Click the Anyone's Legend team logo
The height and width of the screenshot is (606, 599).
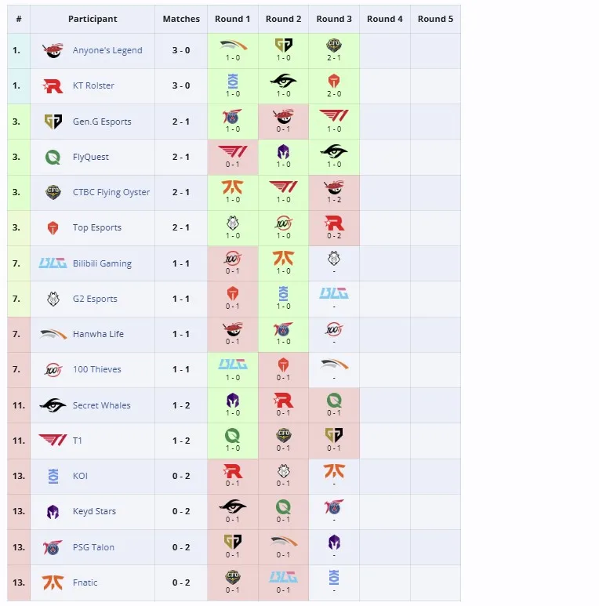(x=53, y=50)
